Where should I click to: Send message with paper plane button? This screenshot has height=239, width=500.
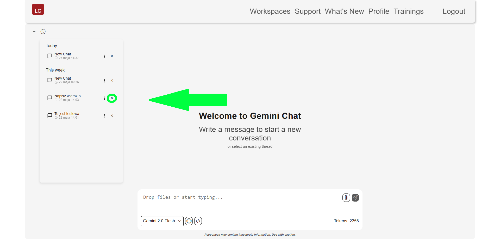coord(355,198)
